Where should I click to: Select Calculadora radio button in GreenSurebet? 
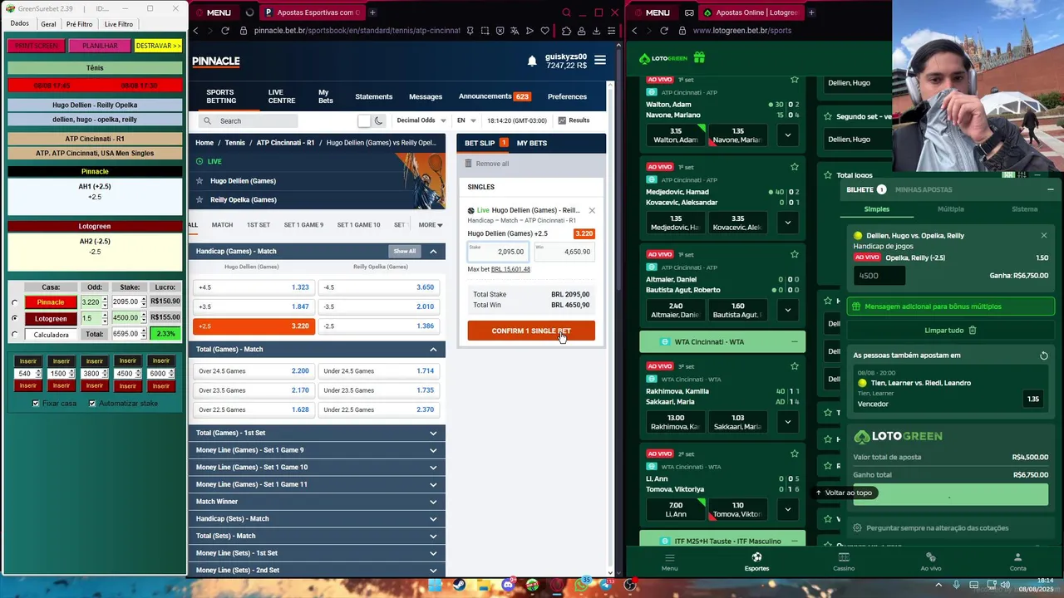14,335
